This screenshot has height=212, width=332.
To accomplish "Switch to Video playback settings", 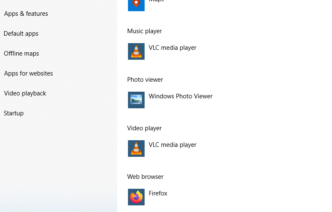I will tap(25, 93).
